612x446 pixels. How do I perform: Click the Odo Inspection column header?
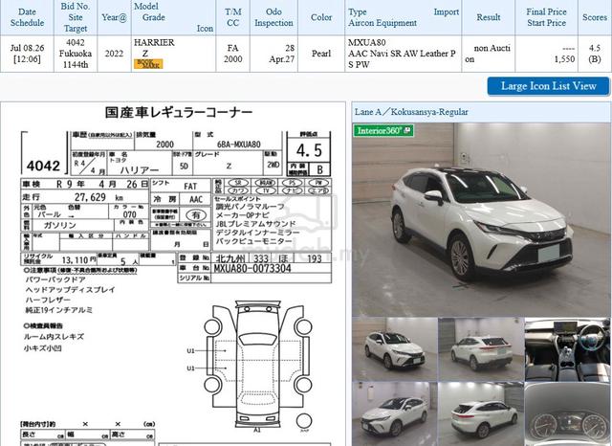coord(273,17)
